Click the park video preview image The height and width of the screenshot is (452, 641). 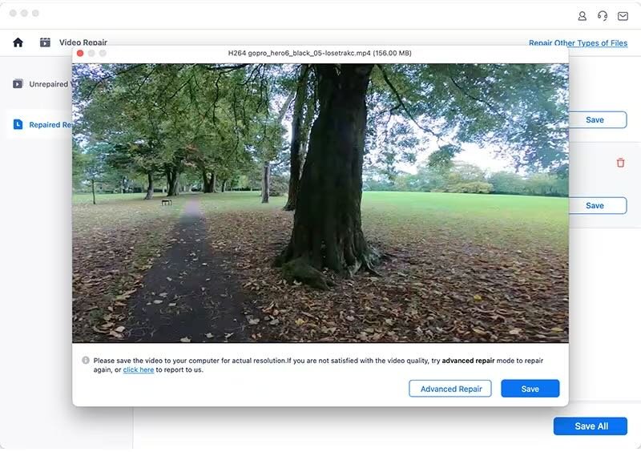coord(320,203)
